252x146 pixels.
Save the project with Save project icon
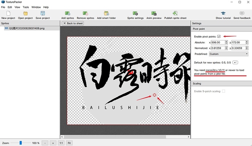tap(43, 13)
